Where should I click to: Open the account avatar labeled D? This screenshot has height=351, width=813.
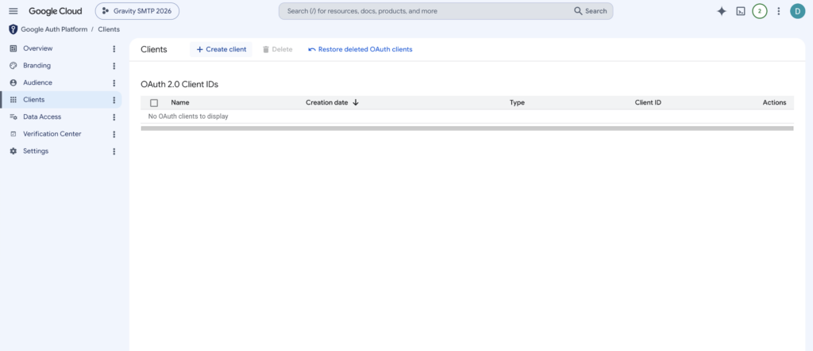pyautogui.click(x=797, y=11)
